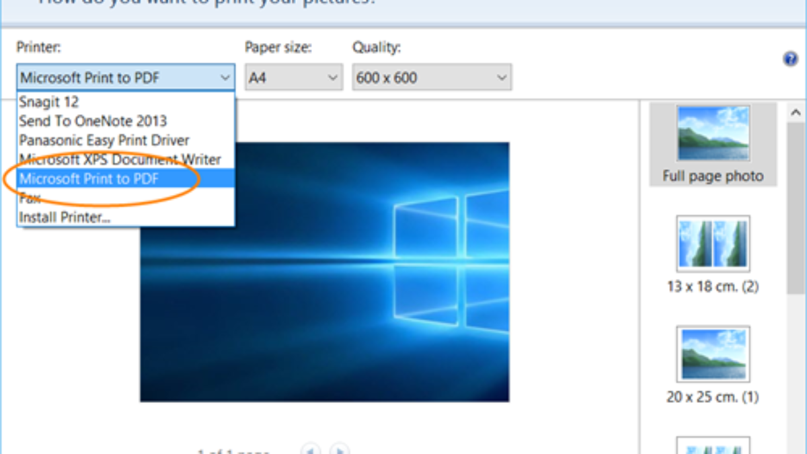The width and height of the screenshot is (807, 454).
Task: Select the 20 x 25 cm. (1) layout
Action: click(x=713, y=365)
